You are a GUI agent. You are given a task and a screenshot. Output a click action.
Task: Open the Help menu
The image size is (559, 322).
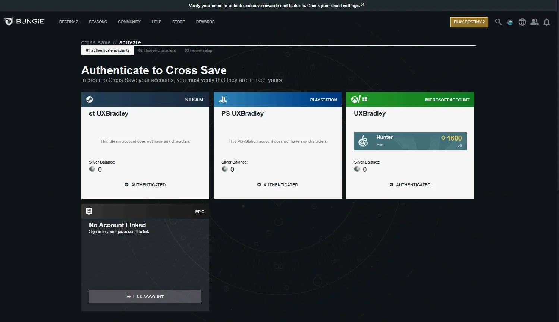(x=156, y=22)
